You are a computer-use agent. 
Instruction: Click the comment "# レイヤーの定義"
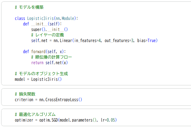(48, 35)
